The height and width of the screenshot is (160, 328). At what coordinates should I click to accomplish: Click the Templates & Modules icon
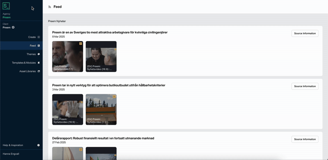point(39,63)
